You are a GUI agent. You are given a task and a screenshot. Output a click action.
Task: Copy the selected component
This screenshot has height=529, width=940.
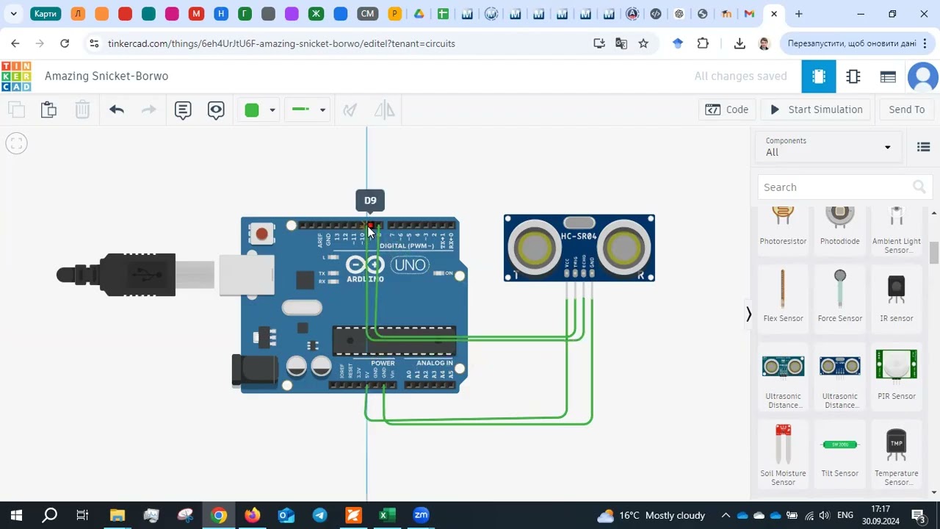pos(16,109)
